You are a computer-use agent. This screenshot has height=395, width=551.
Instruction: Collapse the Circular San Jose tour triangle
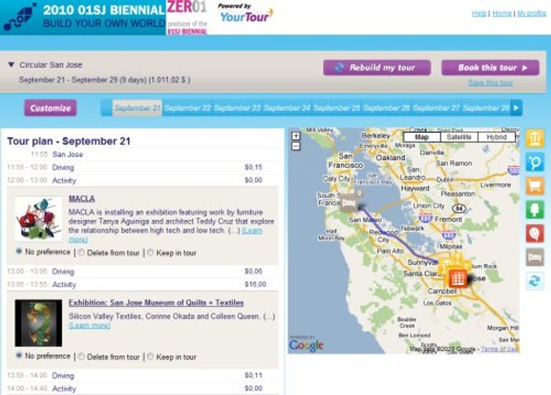[11, 65]
